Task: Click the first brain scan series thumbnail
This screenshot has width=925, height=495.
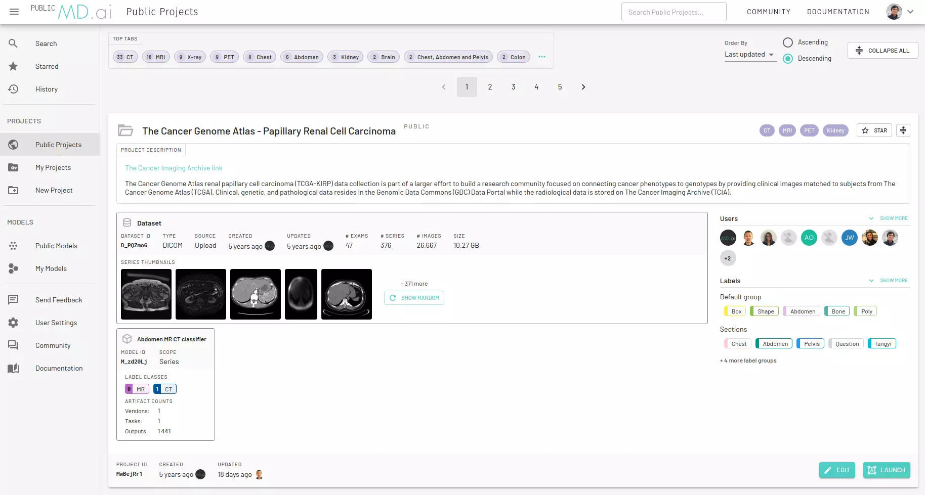Action: point(301,294)
